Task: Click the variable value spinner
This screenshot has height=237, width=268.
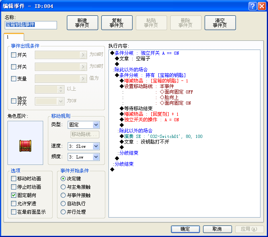Action: (x=61, y=89)
